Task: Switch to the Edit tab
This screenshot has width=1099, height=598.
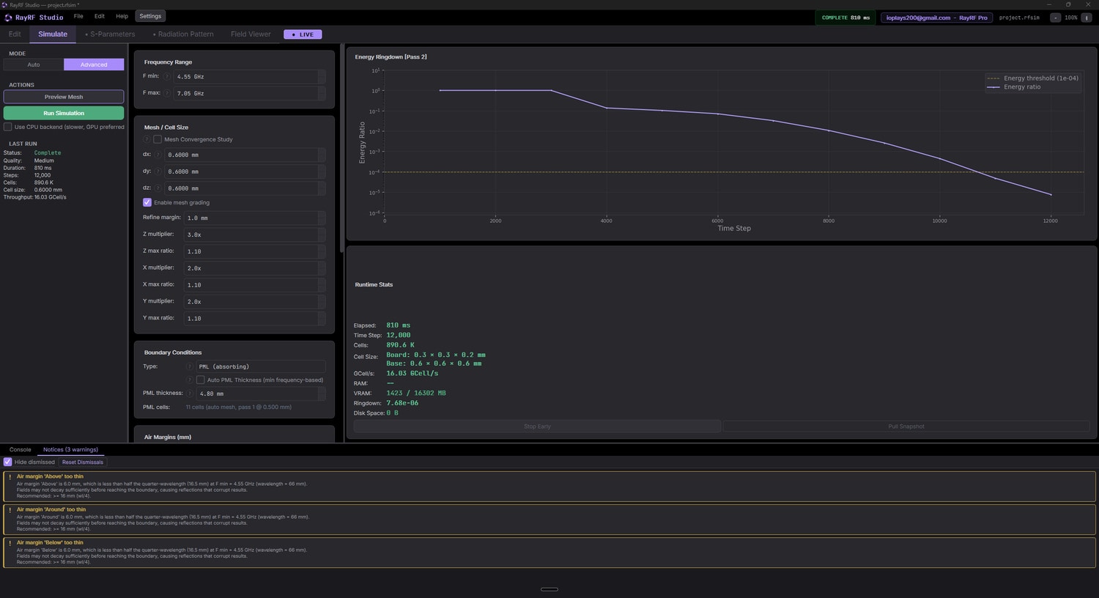Action: (15, 34)
